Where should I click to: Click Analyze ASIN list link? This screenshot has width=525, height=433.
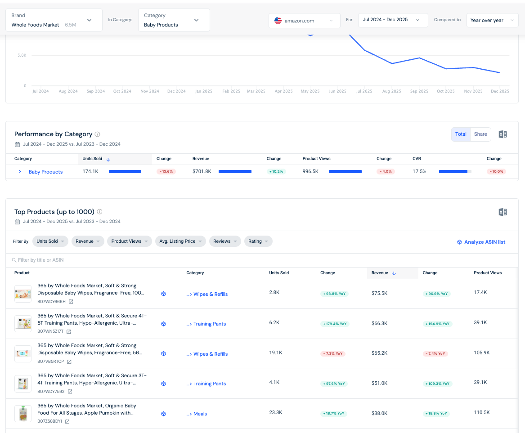481,242
